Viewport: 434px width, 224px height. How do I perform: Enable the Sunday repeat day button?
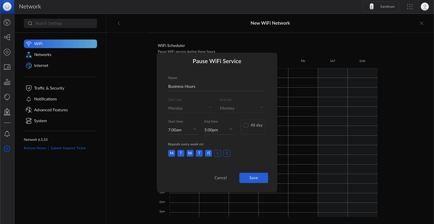(227, 153)
